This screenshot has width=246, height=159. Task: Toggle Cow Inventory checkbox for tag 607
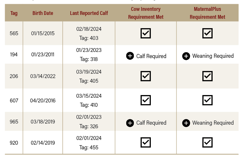point(146,100)
